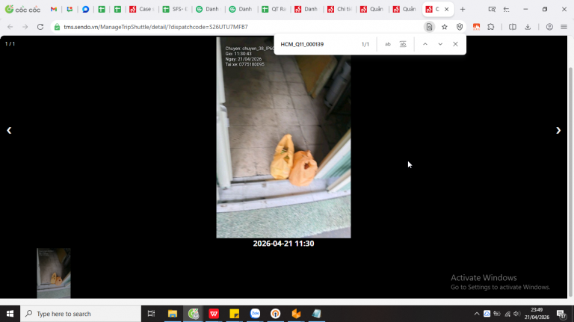Open the orange extension icon
This screenshot has height=322, width=574.
(x=476, y=27)
